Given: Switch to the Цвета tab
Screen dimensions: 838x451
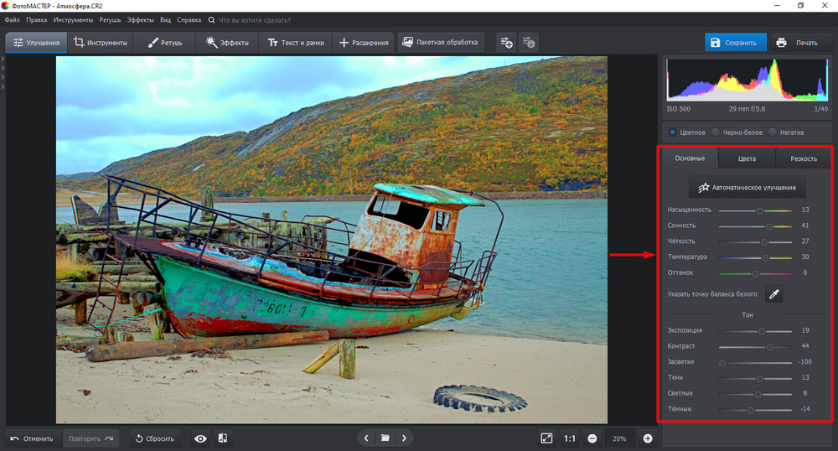Looking at the screenshot, I should point(746,158).
